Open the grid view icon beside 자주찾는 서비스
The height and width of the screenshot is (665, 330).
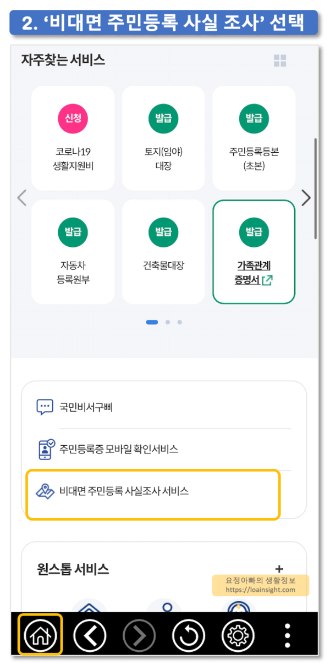coord(280,60)
